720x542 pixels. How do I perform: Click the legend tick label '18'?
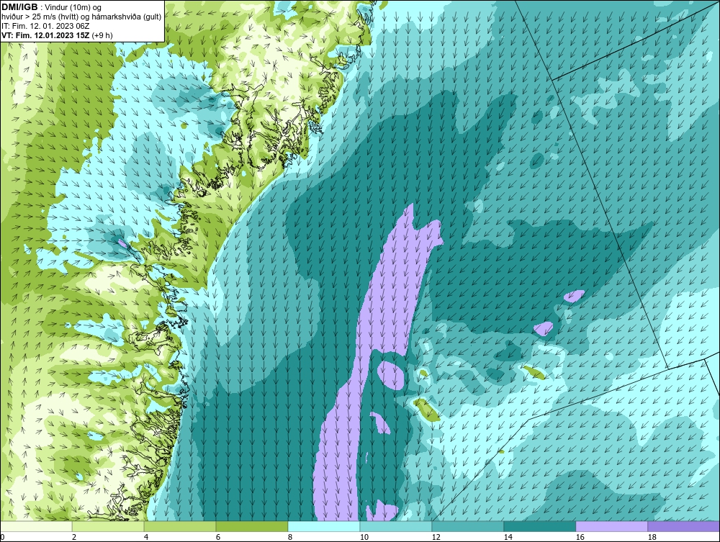pyautogui.click(x=652, y=537)
